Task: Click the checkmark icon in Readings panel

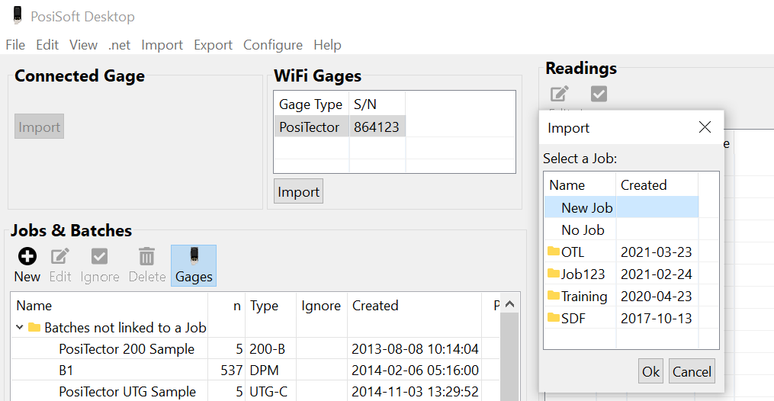Action: coord(599,94)
